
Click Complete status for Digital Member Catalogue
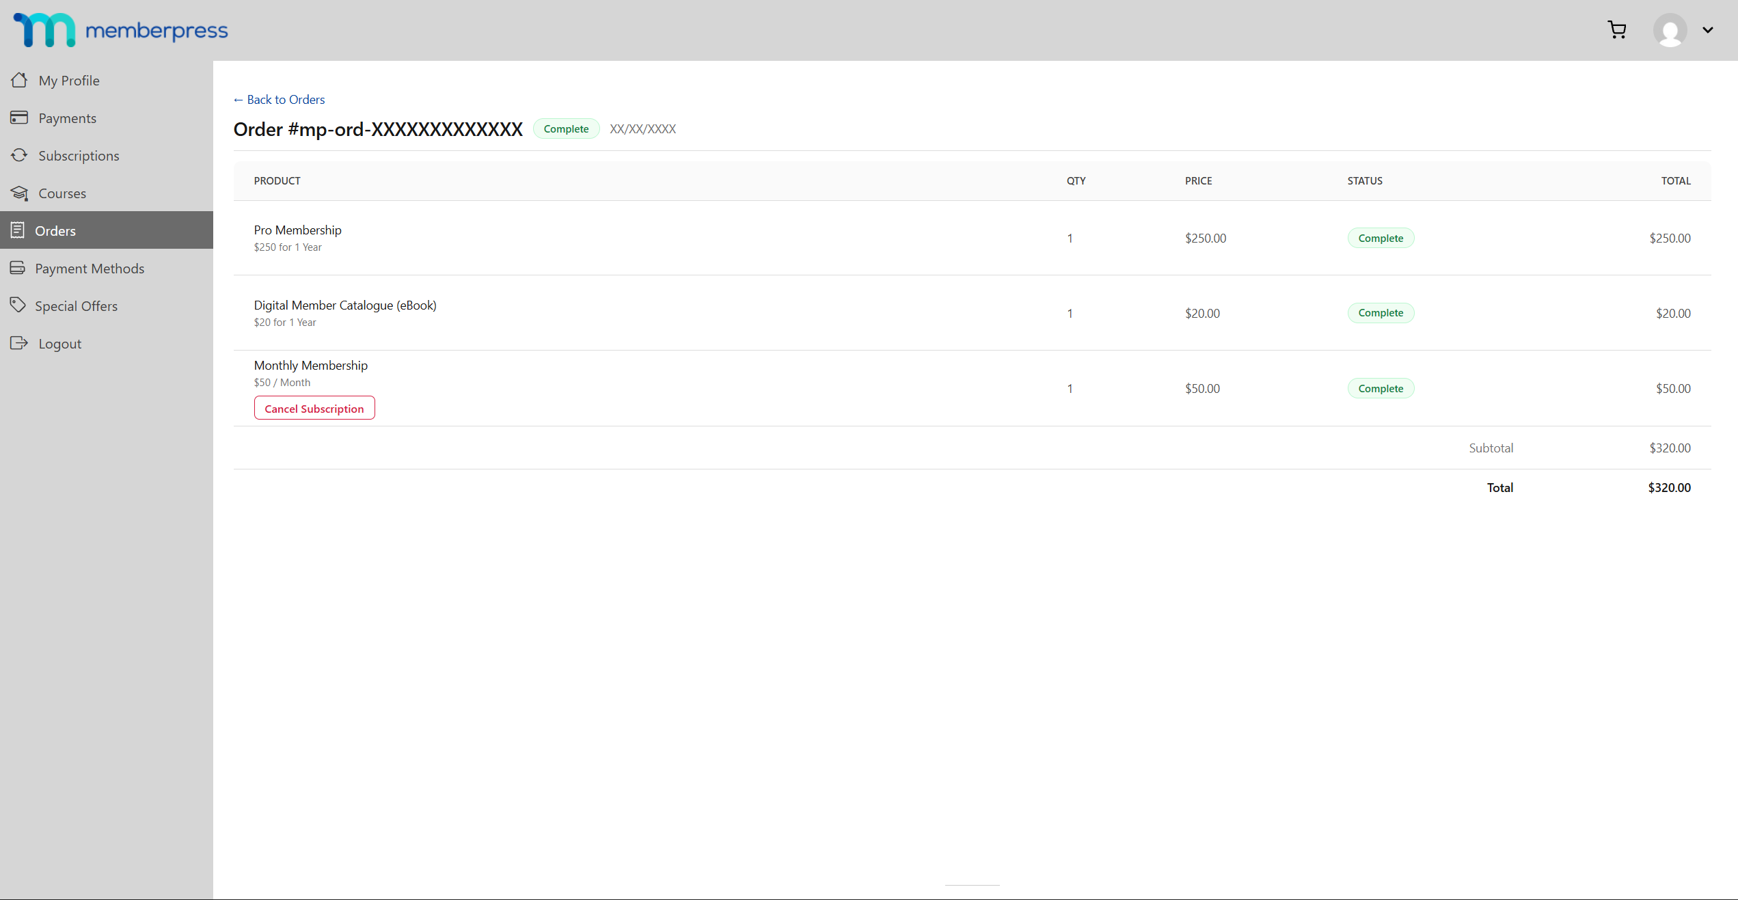click(1381, 313)
